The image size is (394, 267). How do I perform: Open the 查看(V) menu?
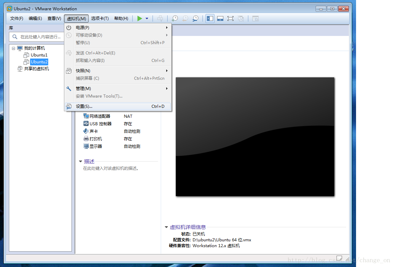pos(54,18)
